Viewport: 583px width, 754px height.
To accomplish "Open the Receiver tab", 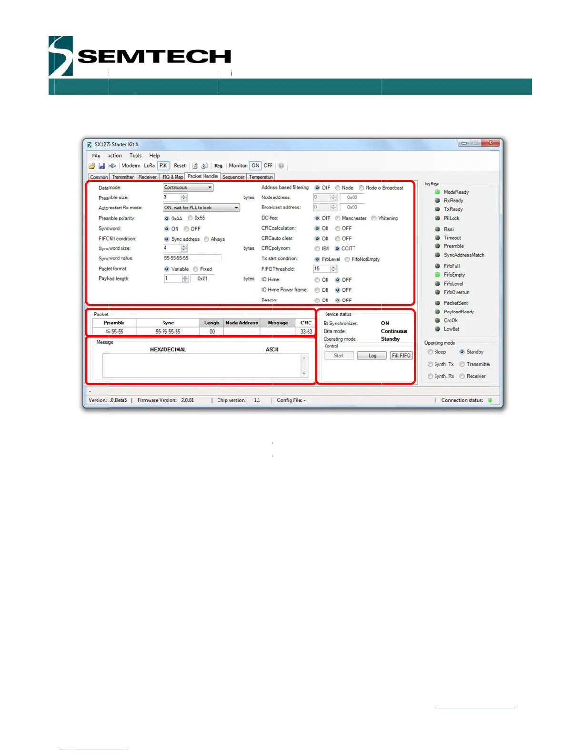I will 148,177.
